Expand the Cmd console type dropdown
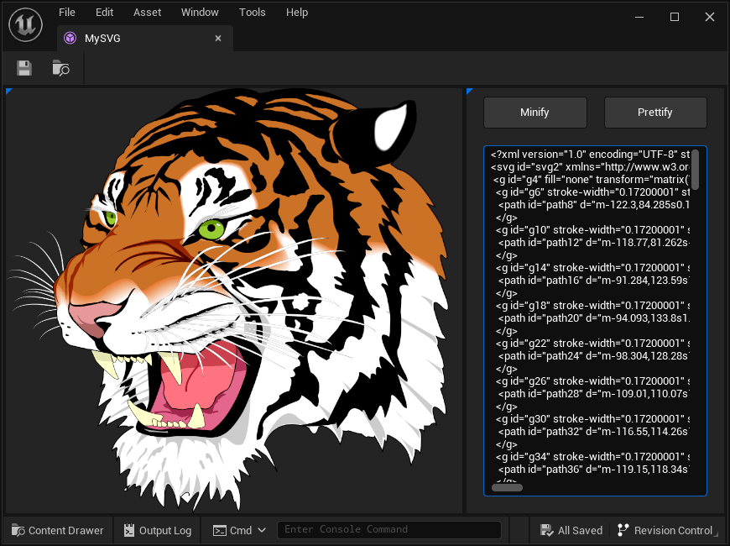Viewport: 730px width, 546px height. pyautogui.click(x=239, y=530)
